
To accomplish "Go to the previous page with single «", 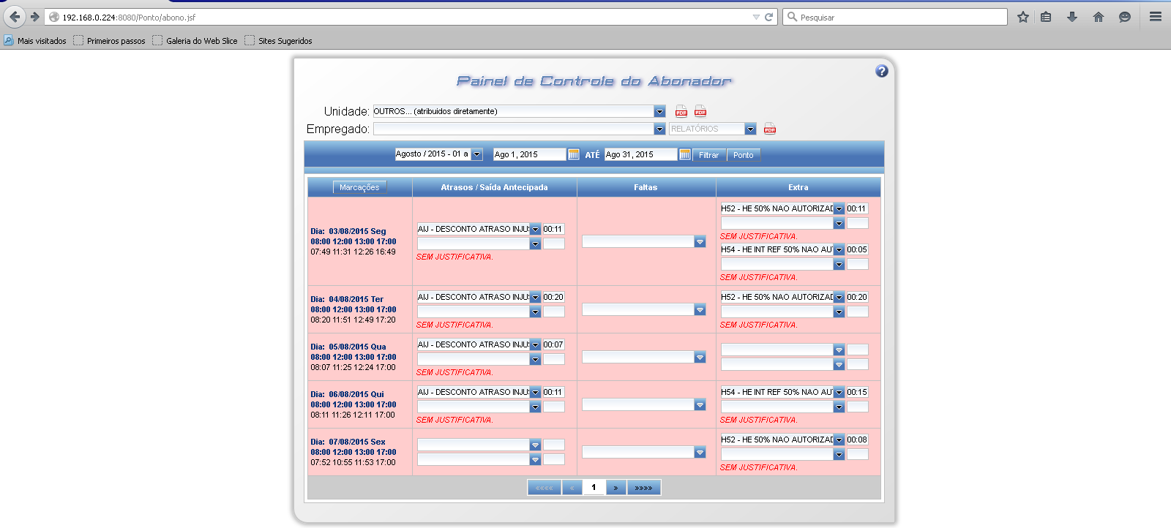I will [572, 488].
